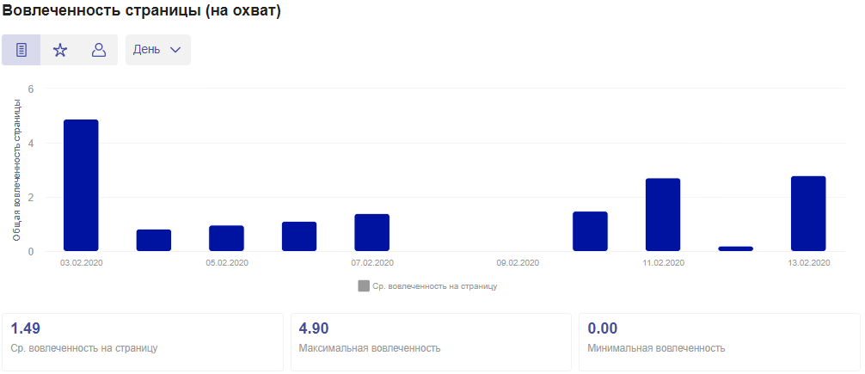Open the 4.90 Максимальная вовлеченность card
Viewport: 865px width, 374px height.
[431, 342]
